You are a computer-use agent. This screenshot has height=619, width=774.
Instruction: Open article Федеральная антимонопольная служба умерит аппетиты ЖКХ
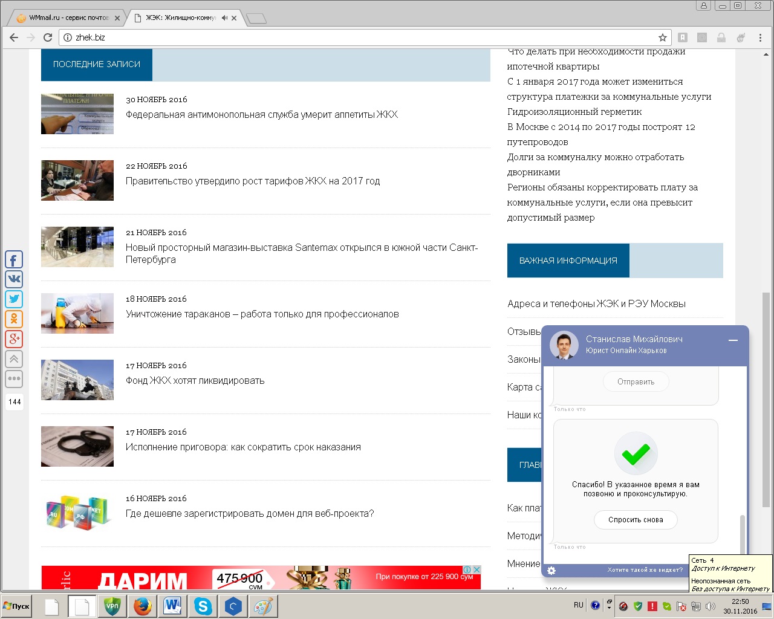[x=262, y=114]
